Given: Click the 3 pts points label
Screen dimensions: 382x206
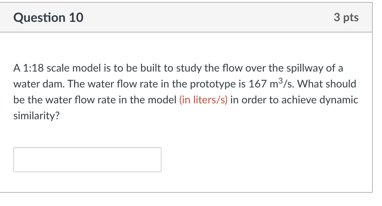Looking at the screenshot, I should point(346,17).
